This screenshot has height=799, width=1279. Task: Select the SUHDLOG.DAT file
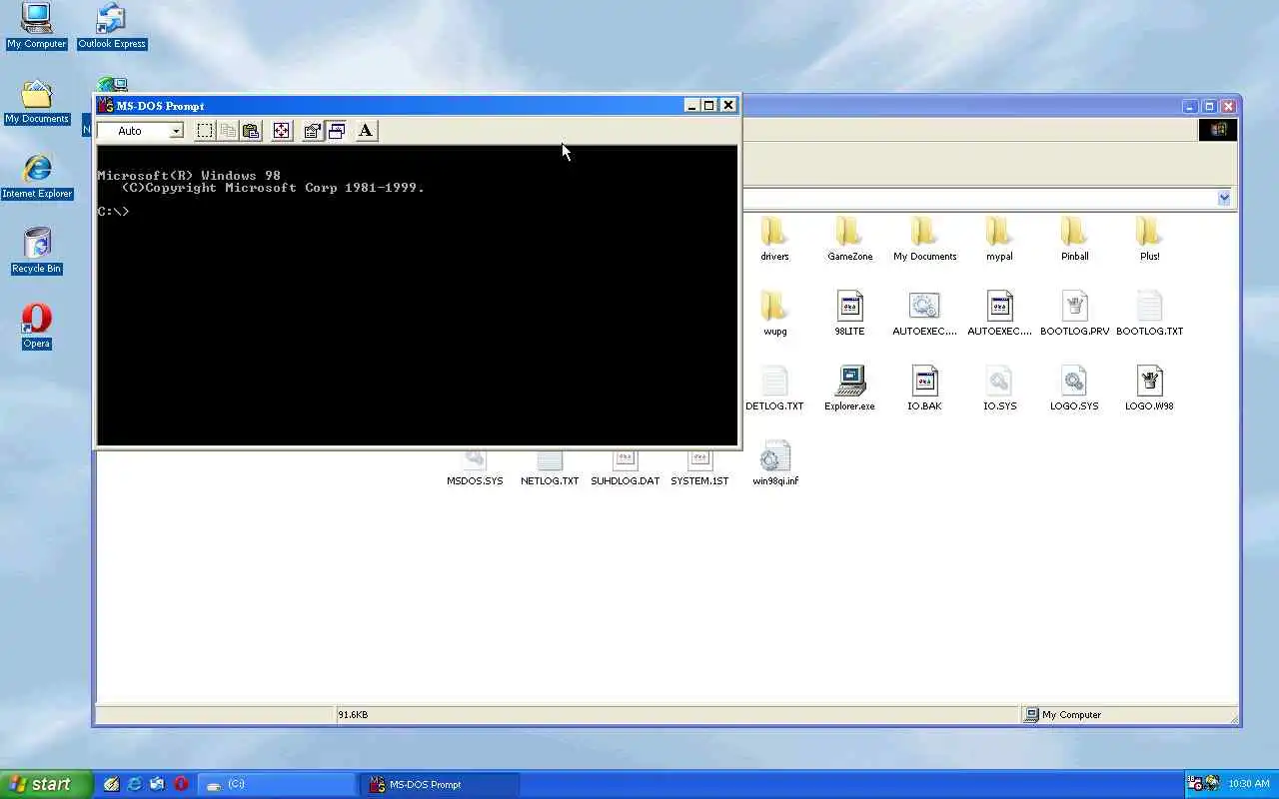(x=625, y=469)
